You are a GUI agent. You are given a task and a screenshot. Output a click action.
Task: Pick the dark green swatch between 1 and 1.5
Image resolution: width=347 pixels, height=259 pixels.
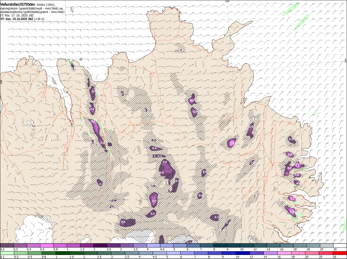(x=63, y=253)
